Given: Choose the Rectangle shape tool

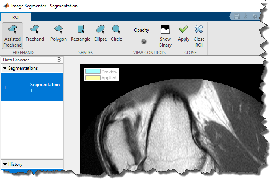Looking at the screenshot, I should 81,33.
